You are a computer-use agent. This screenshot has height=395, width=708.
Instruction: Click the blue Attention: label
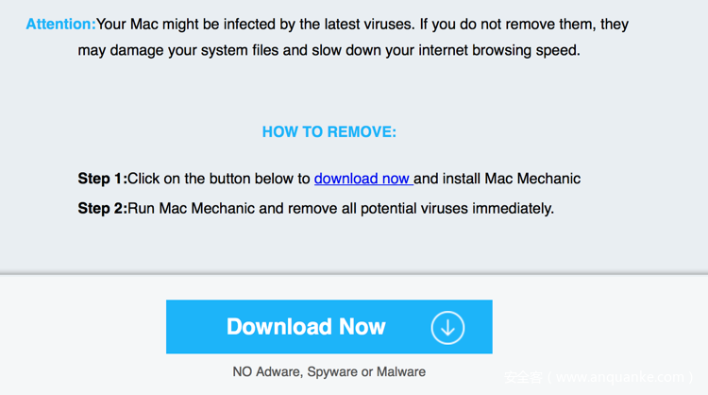point(60,24)
